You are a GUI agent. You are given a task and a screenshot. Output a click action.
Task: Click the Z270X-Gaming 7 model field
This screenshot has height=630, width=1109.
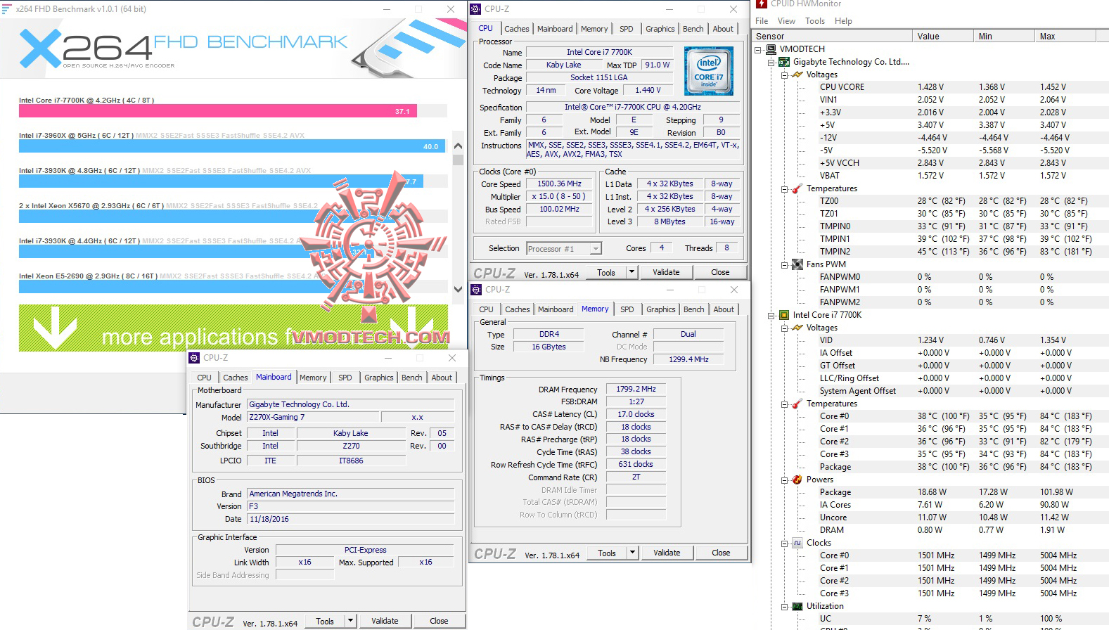tap(314, 418)
